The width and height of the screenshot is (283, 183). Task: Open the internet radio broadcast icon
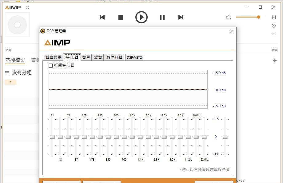click(274, 33)
